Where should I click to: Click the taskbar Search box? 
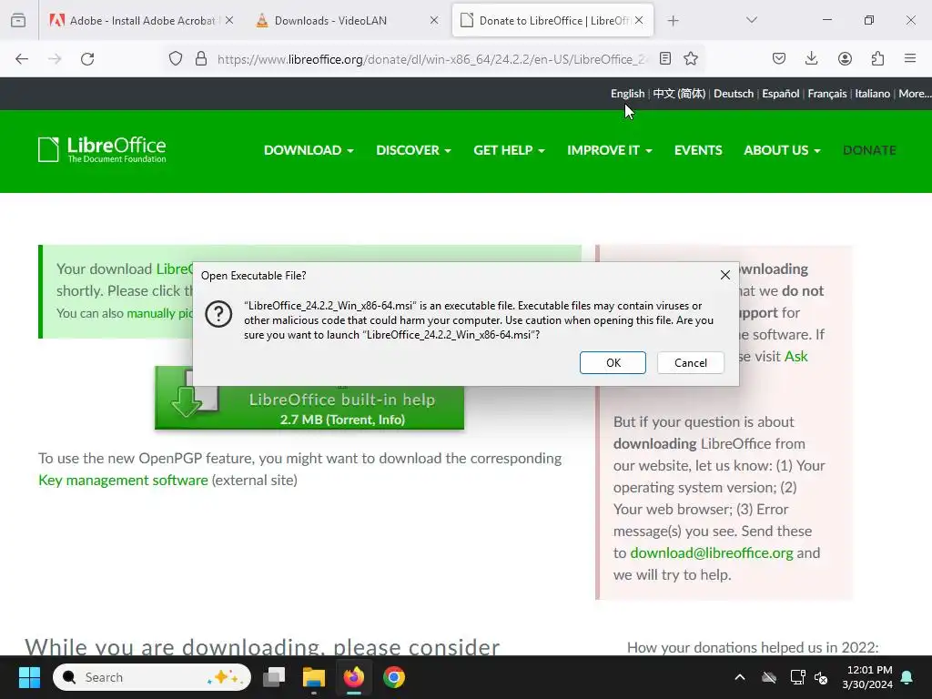152,677
